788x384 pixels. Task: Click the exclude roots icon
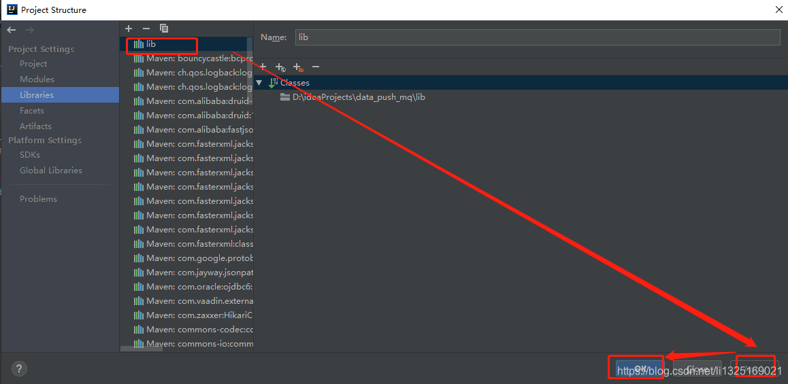click(298, 67)
